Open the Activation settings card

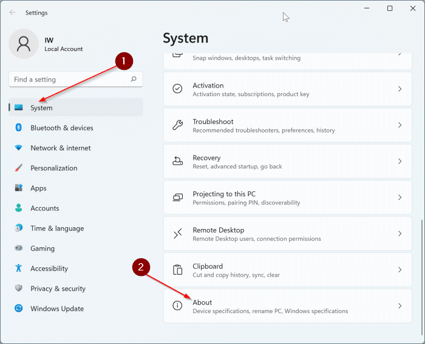[288, 89]
